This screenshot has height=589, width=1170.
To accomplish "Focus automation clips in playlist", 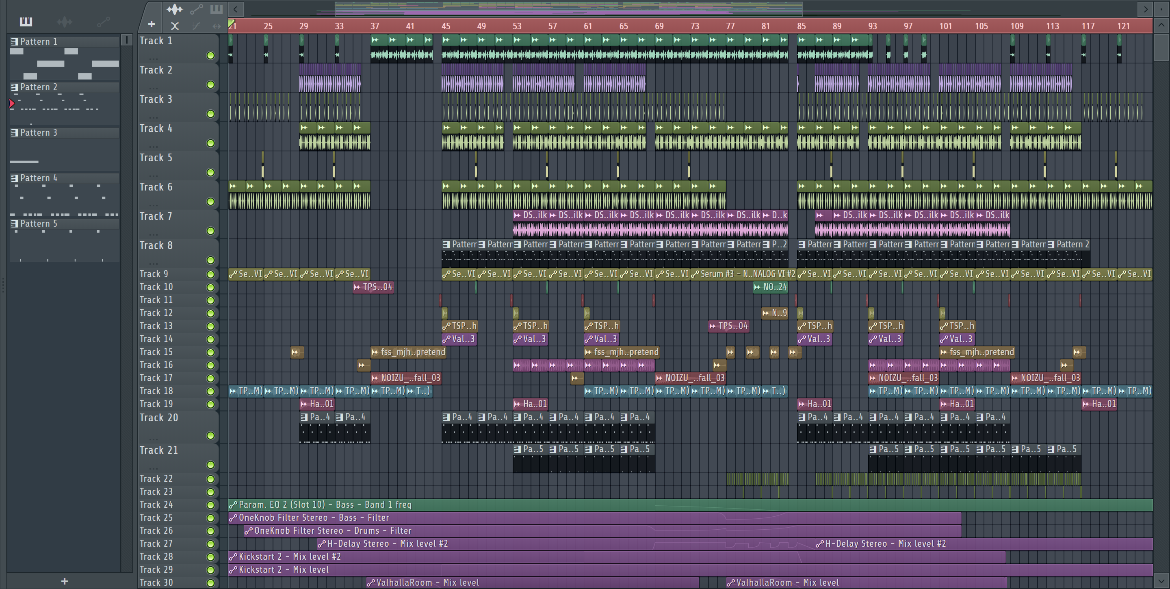I will click(x=196, y=9).
